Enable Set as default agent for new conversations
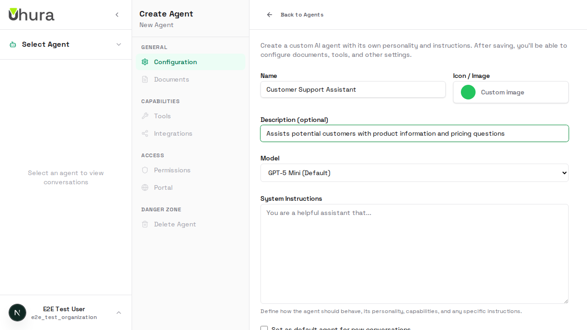 [264, 329]
